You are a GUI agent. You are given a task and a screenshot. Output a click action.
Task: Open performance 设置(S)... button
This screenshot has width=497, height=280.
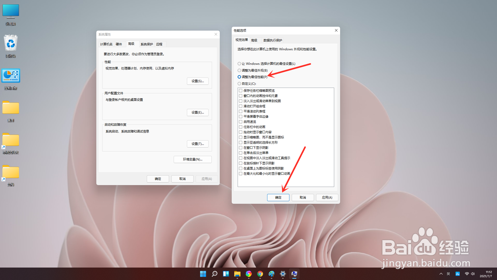(x=198, y=81)
